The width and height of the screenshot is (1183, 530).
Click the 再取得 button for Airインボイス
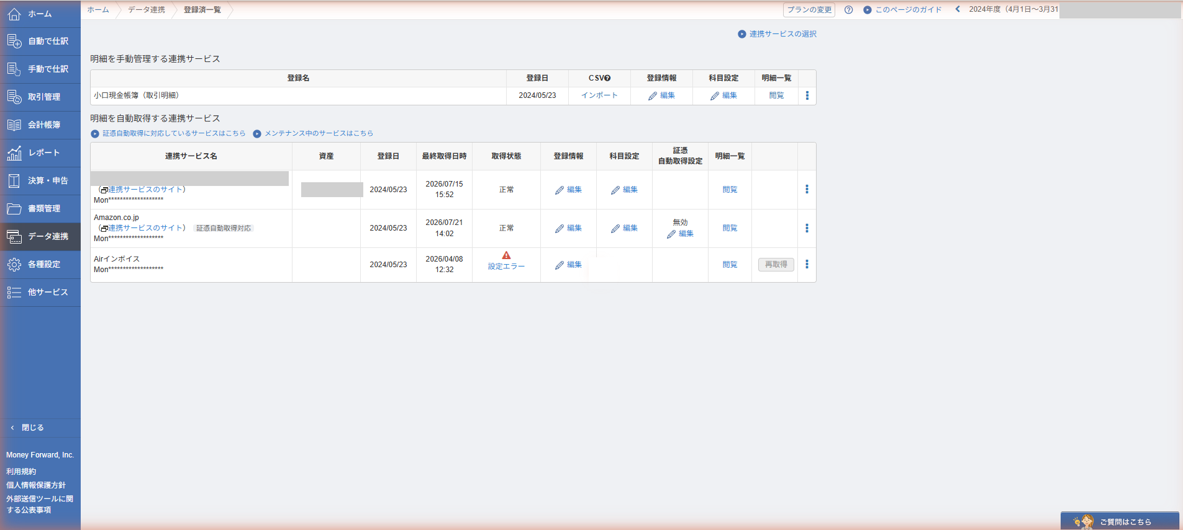776,265
